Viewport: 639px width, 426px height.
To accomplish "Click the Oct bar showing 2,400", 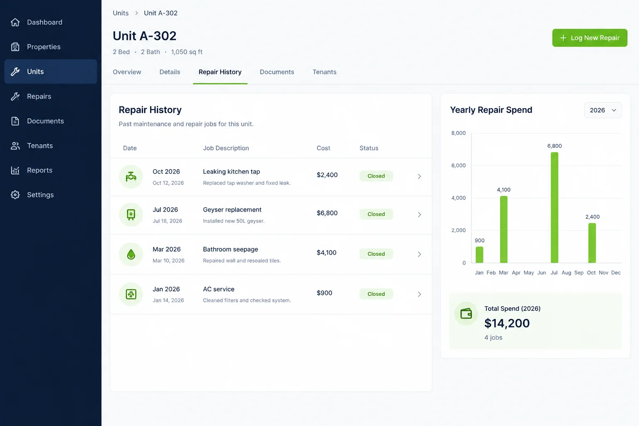I will (592, 243).
